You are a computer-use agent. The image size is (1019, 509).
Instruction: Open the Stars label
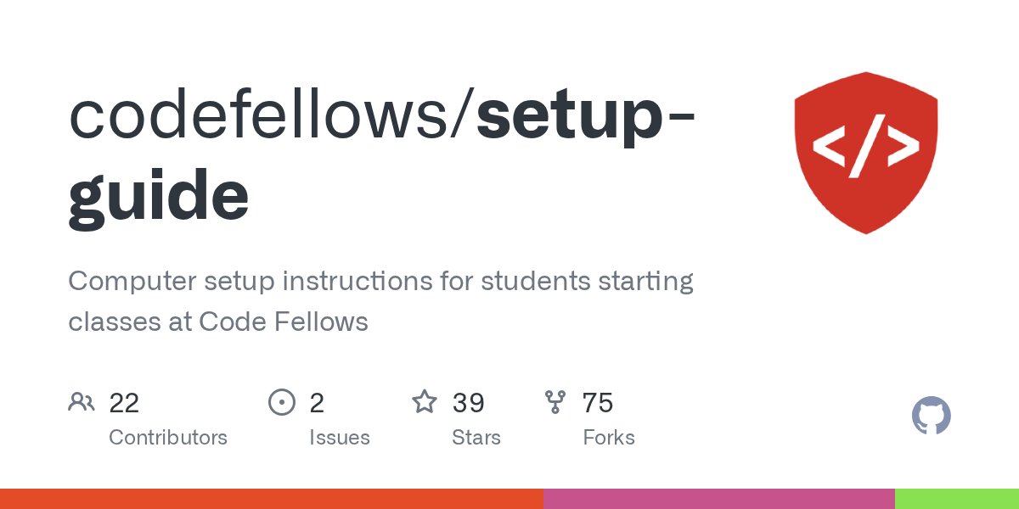point(476,438)
